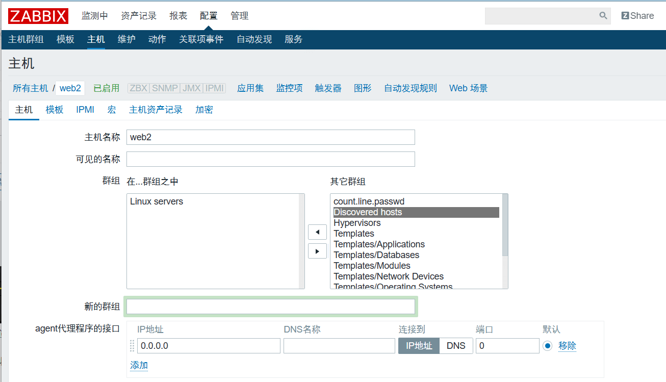Go to 服务 submenu

(294, 39)
